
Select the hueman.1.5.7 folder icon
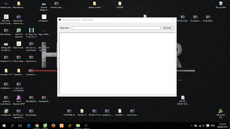tap(6, 72)
